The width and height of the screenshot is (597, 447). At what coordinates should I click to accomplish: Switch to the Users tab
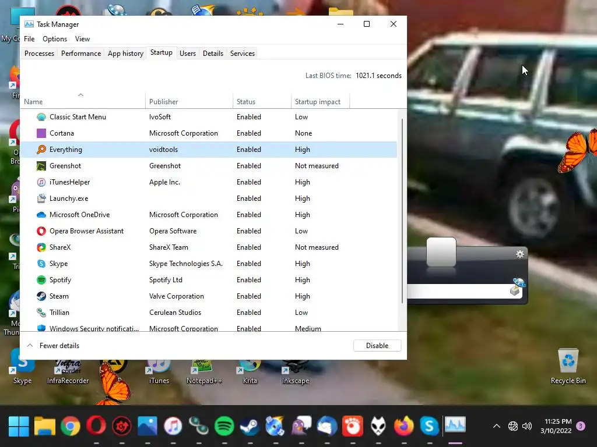tap(188, 53)
